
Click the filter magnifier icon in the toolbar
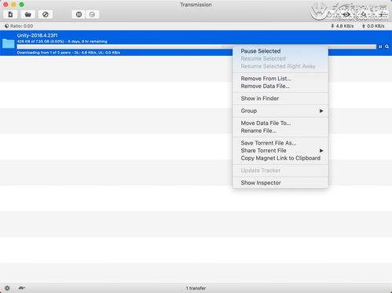point(364,15)
